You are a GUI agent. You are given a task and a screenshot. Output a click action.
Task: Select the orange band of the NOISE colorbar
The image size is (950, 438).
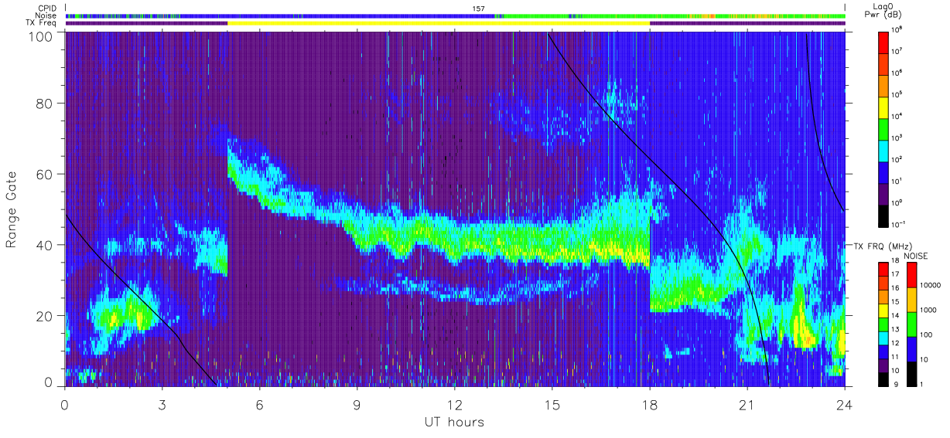[911, 300]
